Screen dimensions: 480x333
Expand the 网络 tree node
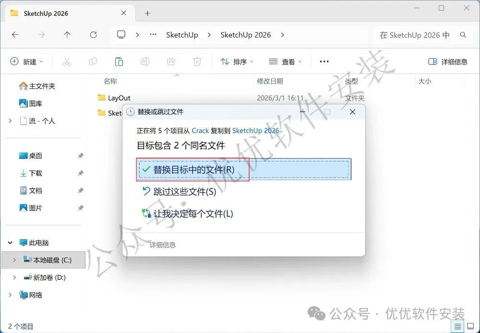[10, 295]
